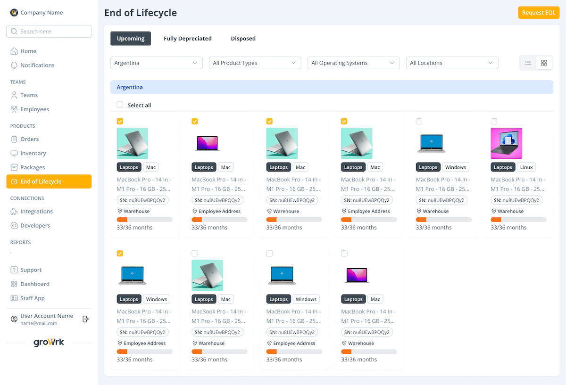This screenshot has height=385, width=566.
Task: Open the Inventory monitor icon in sidebar
Action: tap(14, 153)
